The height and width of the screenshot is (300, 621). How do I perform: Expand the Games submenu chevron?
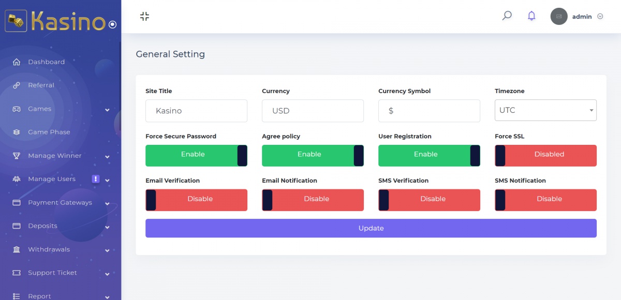coord(107,110)
